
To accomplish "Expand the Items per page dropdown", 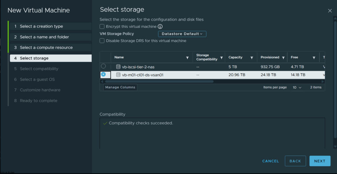I will (x=297, y=87).
